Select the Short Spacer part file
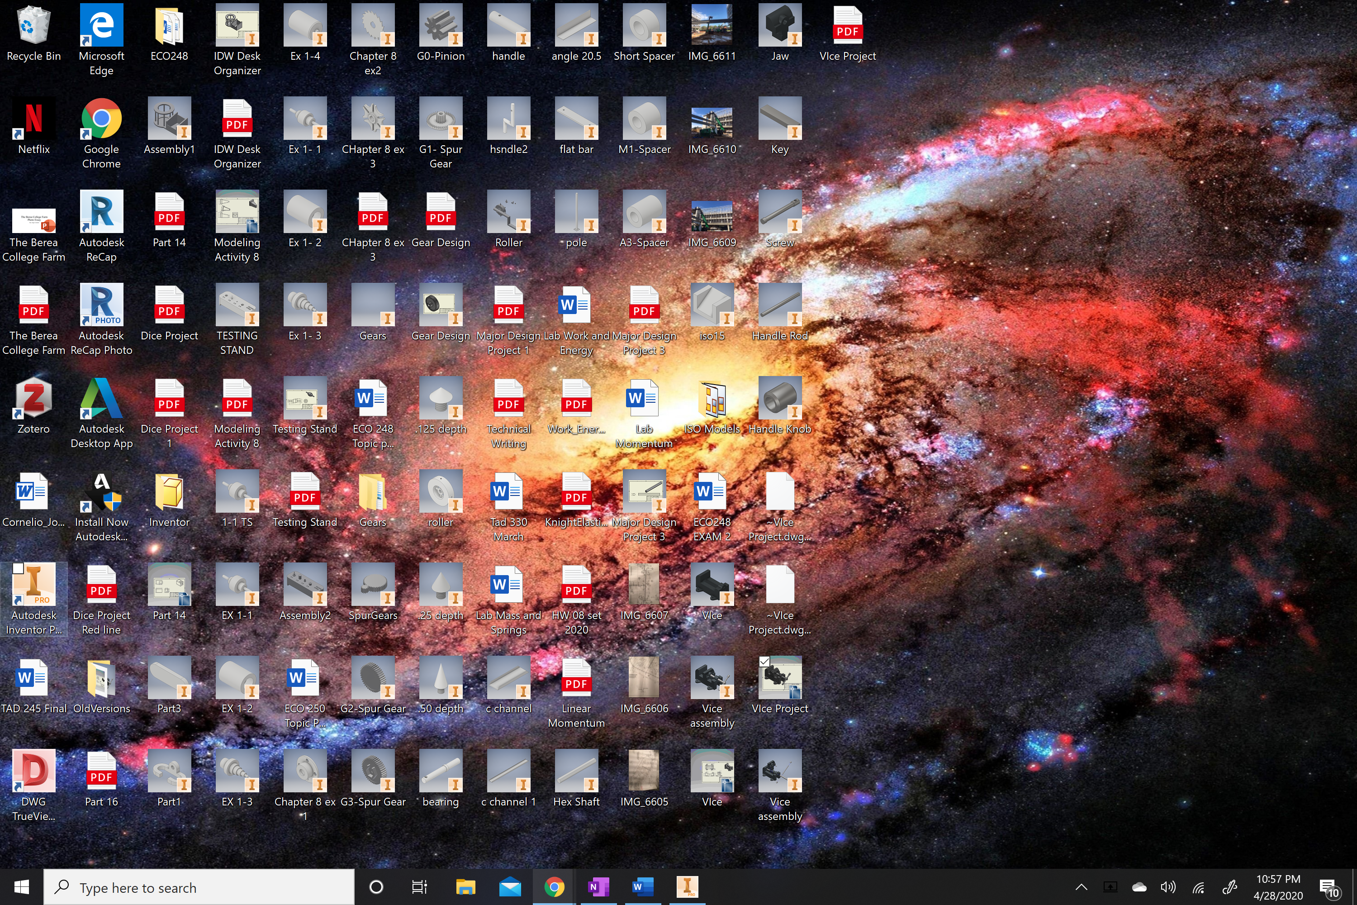Viewport: 1357px width, 905px height. pos(645,33)
